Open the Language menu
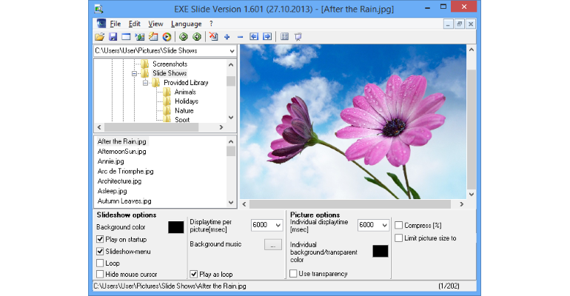This screenshot has width=570, height=296. (x=186, y=24)
